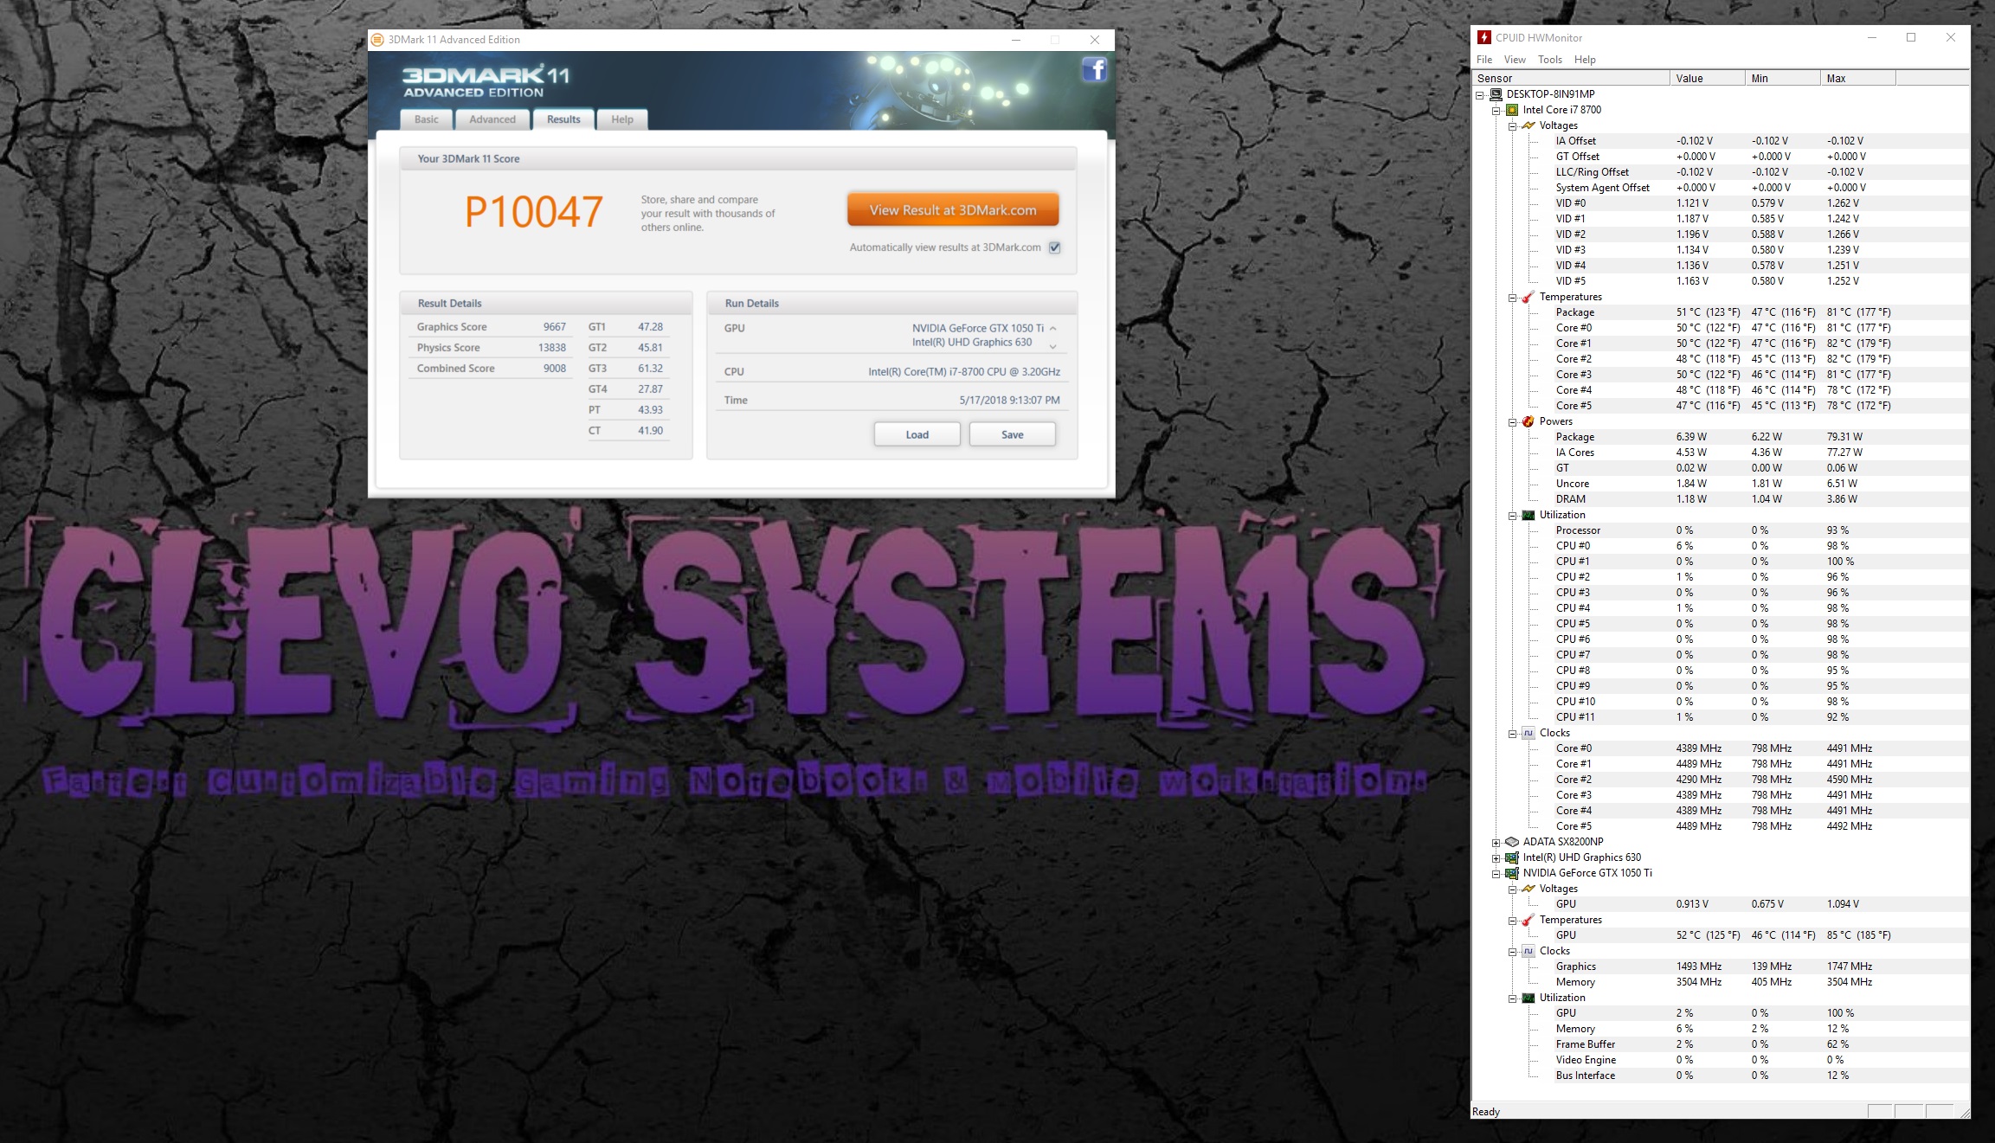This screenshot has height=1143, width=1995.
Task: Click the Load button in Run Details
Action: click(x=917, y=434)
